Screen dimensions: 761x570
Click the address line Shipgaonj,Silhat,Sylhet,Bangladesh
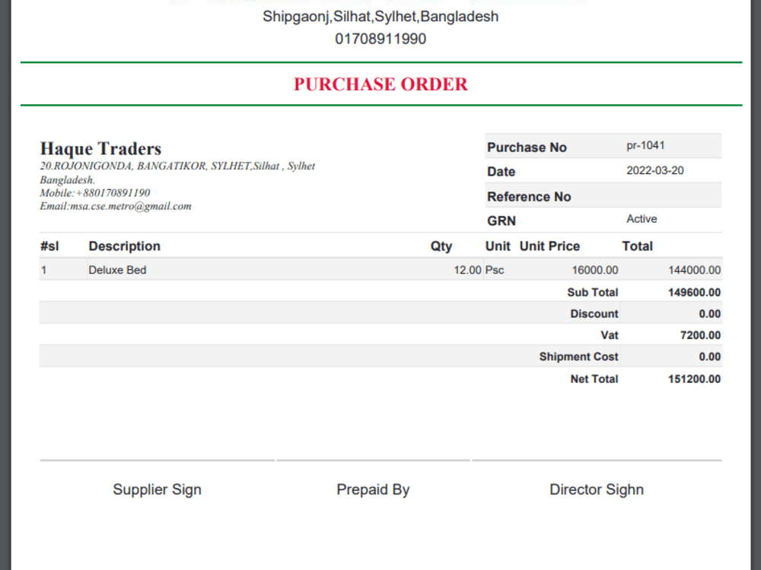380,17
